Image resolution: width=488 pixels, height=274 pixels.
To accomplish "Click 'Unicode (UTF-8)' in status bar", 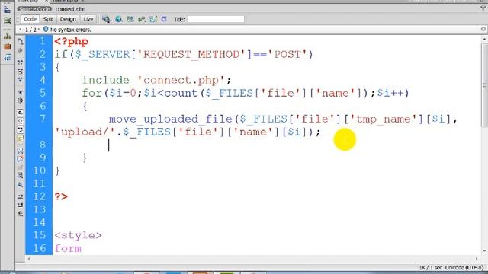I will (464, 267).
